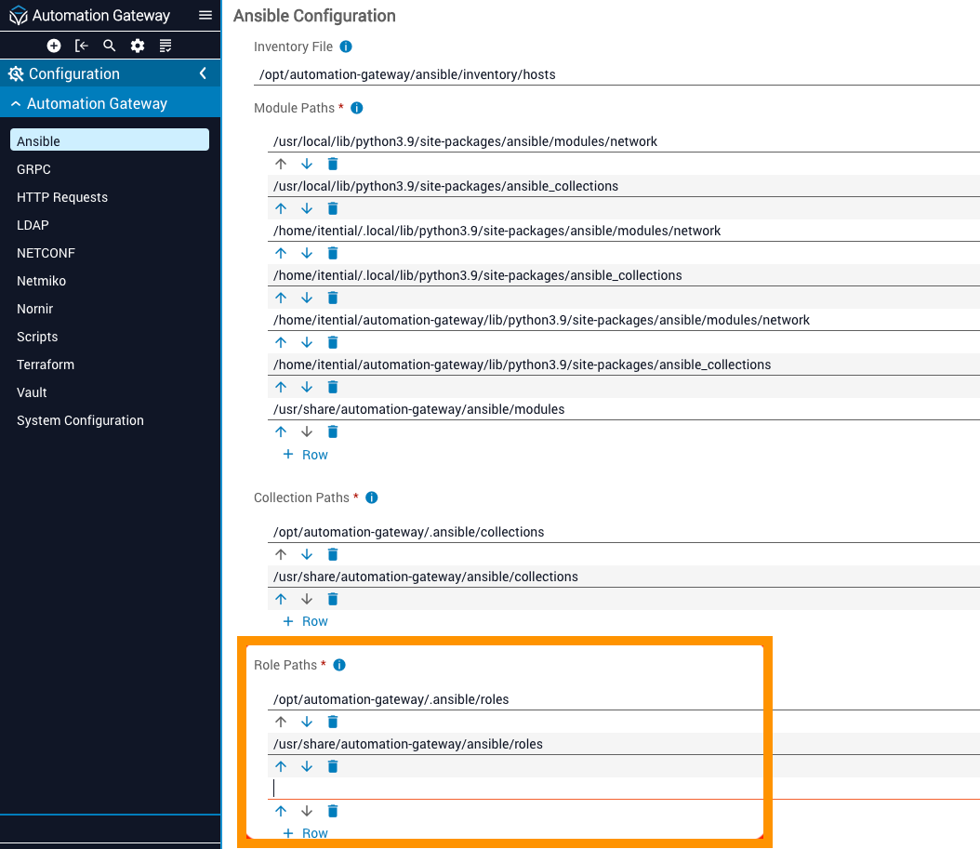Show info tooltip for Module Paths
980x849 pixels.
tap(356, 108)
